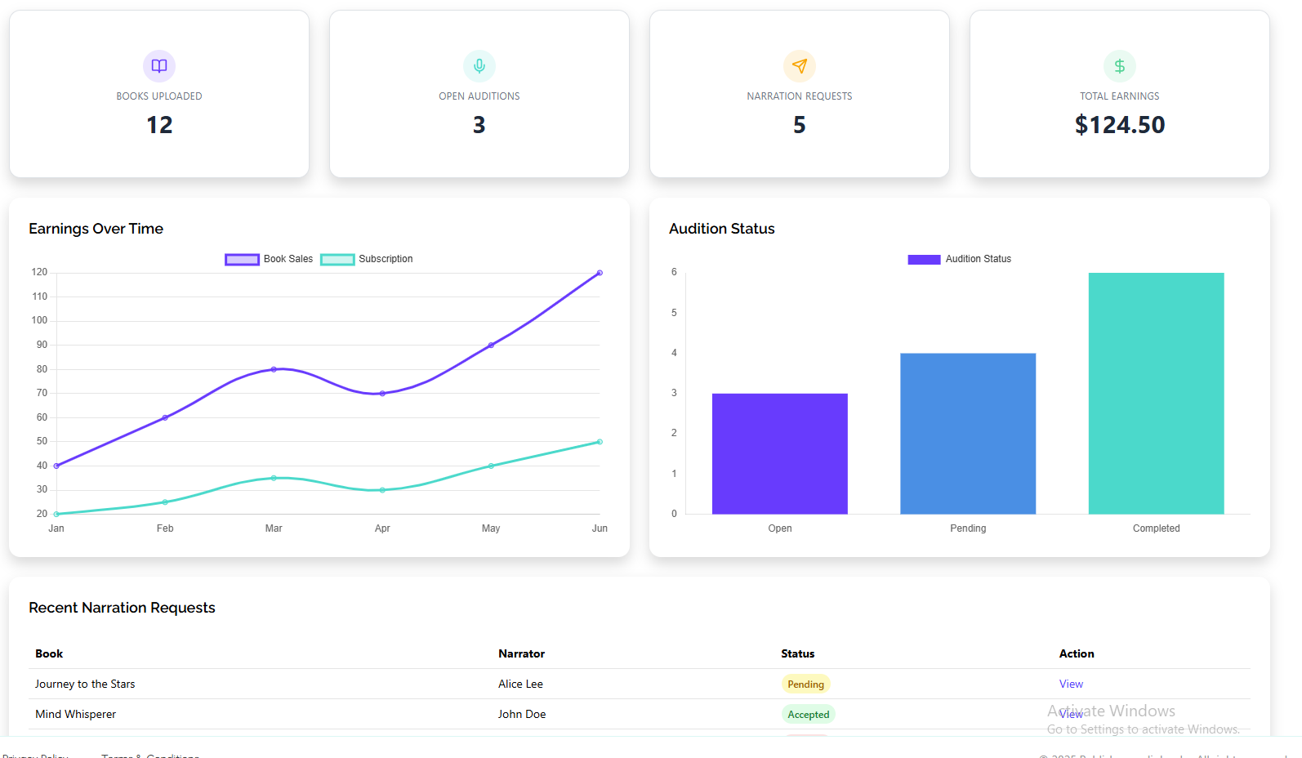The image size is (1302, 758).
Task: Toggle the Audition Status legend item
Action: click(x=959, y=259)
